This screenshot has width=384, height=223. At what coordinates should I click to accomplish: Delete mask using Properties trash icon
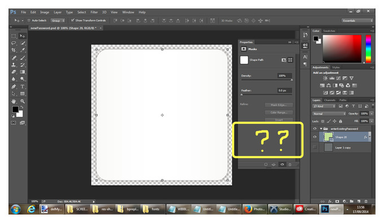pos(290,164)
